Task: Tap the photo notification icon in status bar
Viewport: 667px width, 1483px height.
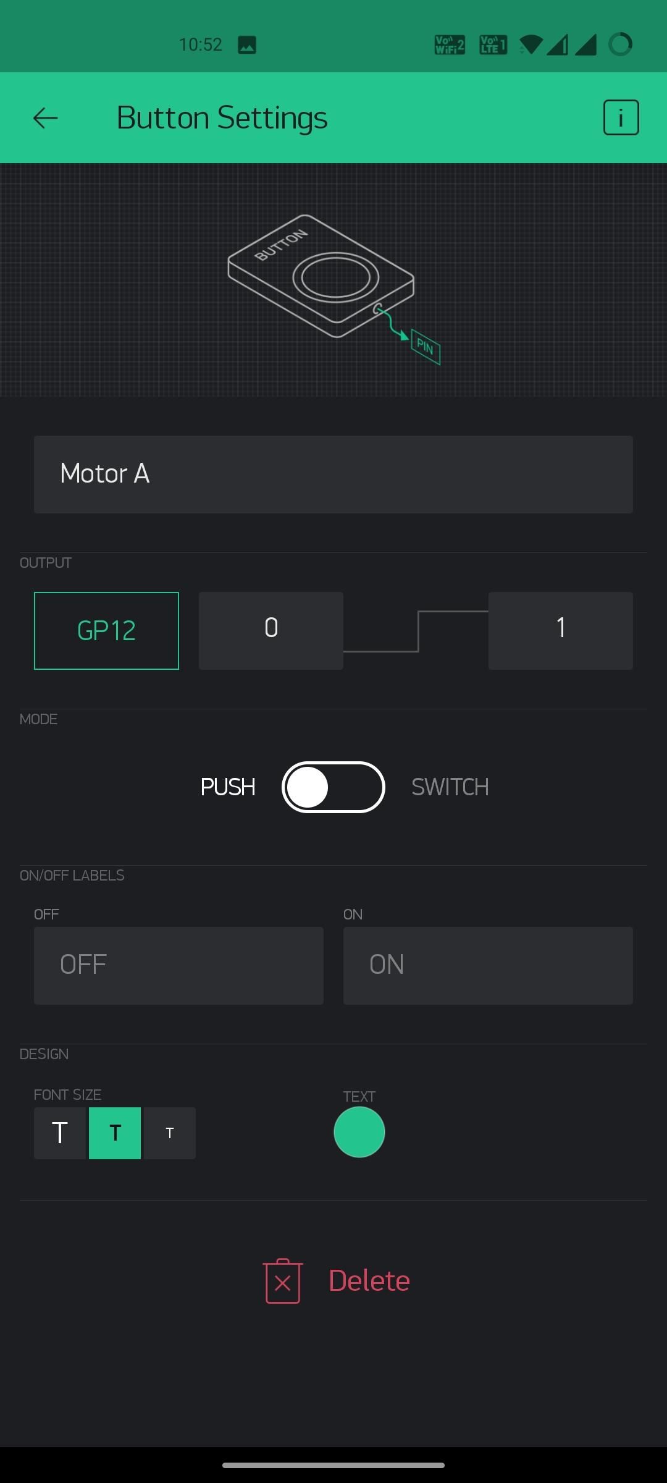Action: pyautogui.click(x=247, y=44)
